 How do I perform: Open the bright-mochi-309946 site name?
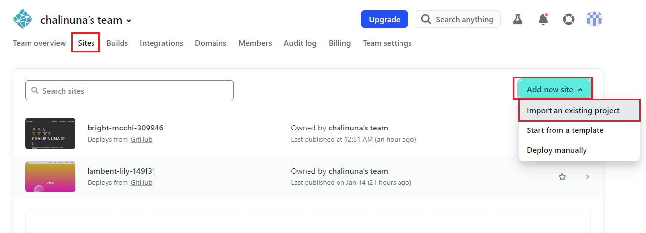(125, 128)
